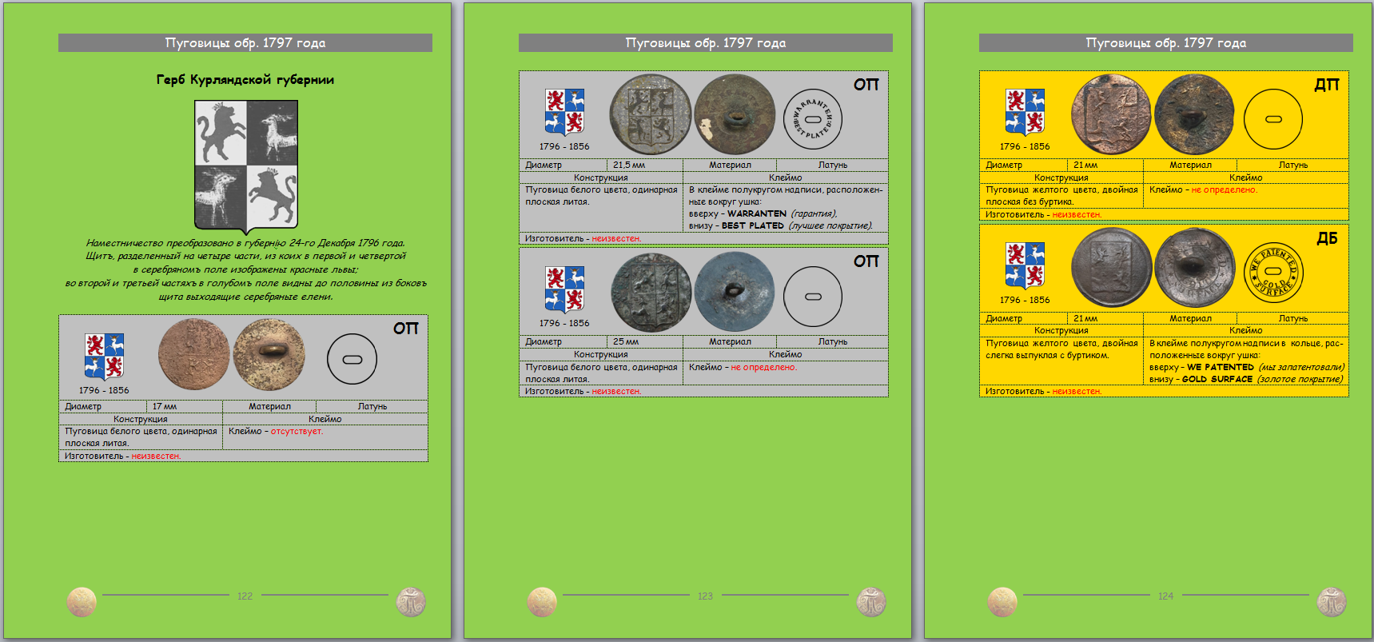Click the ДБ type label
This screenshot has height=642, width=1374.
tap(1327, 238)
